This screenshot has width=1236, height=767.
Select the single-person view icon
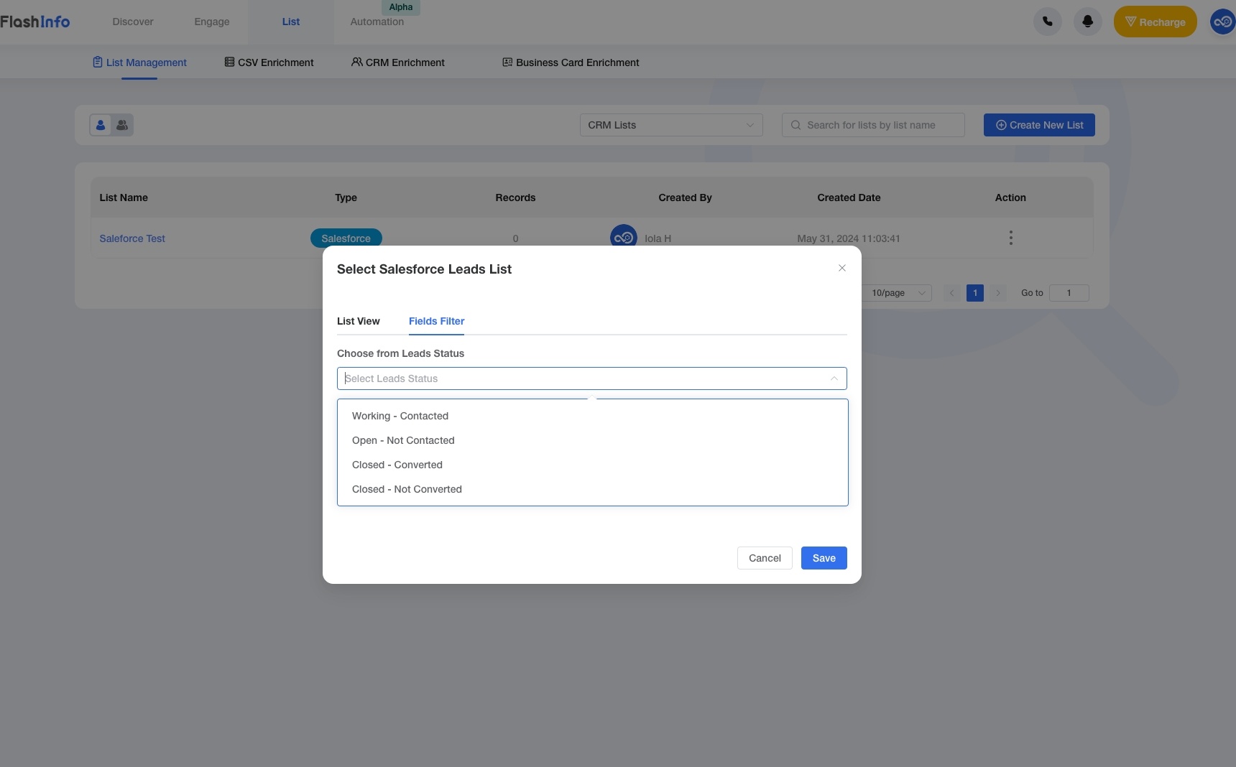point(101,125)
